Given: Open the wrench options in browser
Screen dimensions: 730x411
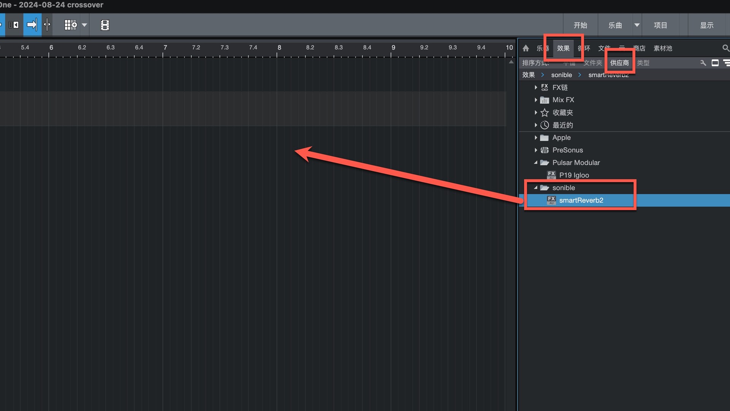Looking at the screenshot, I should [703, 63].
